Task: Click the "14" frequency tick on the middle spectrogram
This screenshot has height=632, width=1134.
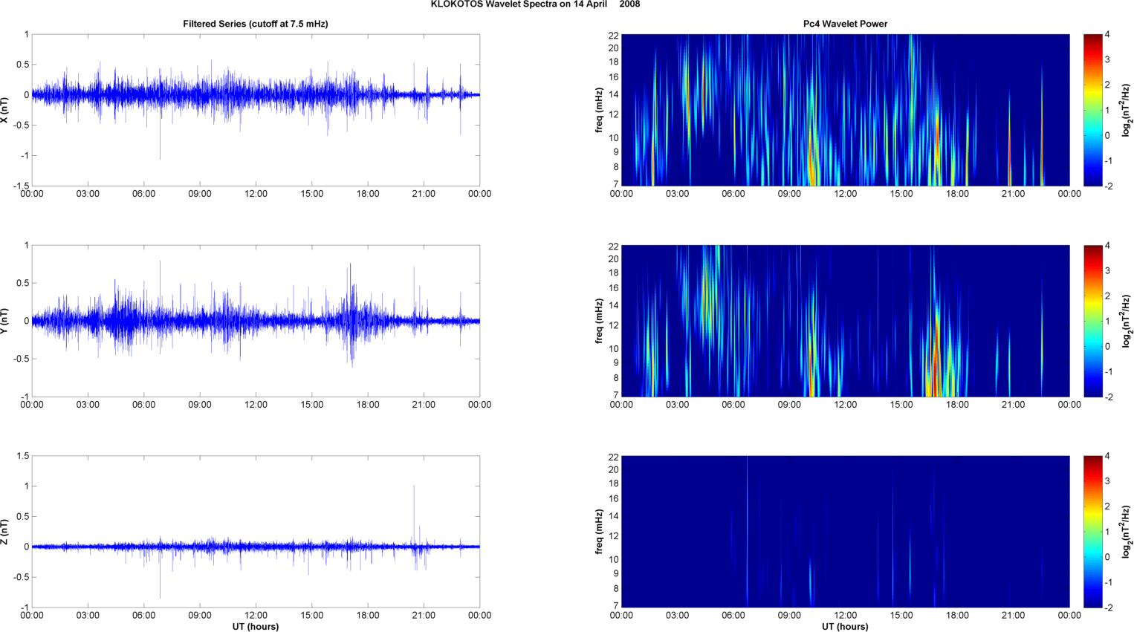Action: [x=613, y=305]
